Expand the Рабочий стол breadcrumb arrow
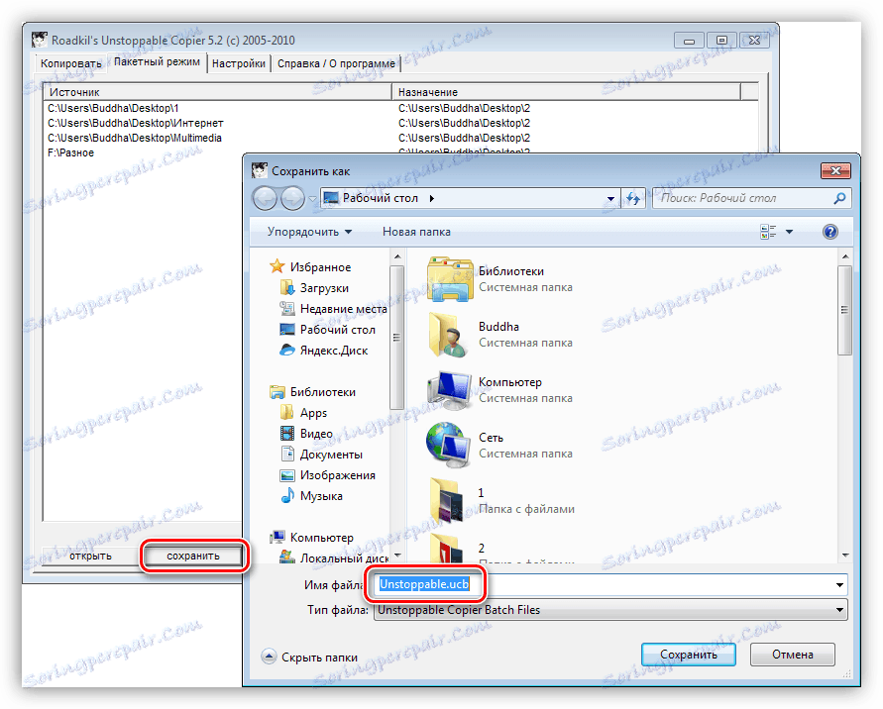 tap(431, 198)
